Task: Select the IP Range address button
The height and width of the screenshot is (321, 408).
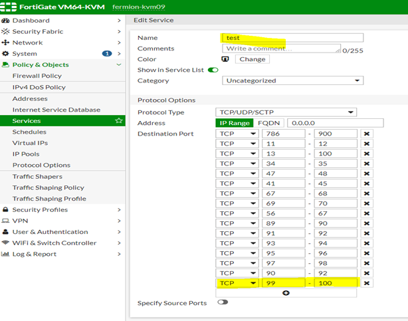Action: (x=235, y=123)
